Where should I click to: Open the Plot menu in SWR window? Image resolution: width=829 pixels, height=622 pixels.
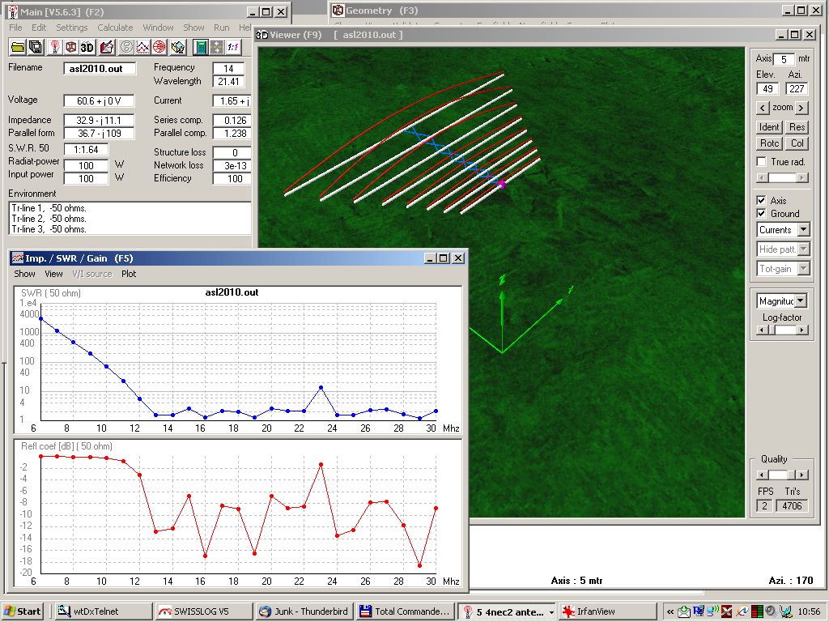(x=129, y=274)
